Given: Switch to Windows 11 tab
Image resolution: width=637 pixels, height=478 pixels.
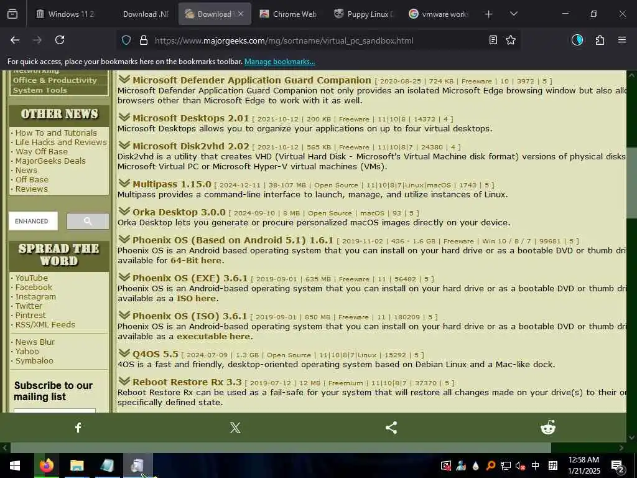Looking at the screenshot, I should point(65,14).
